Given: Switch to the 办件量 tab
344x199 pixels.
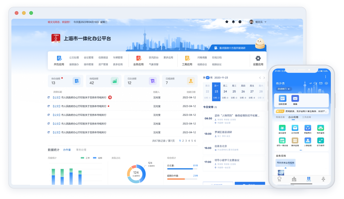Looking at the screenshot, I should [67, 150].
